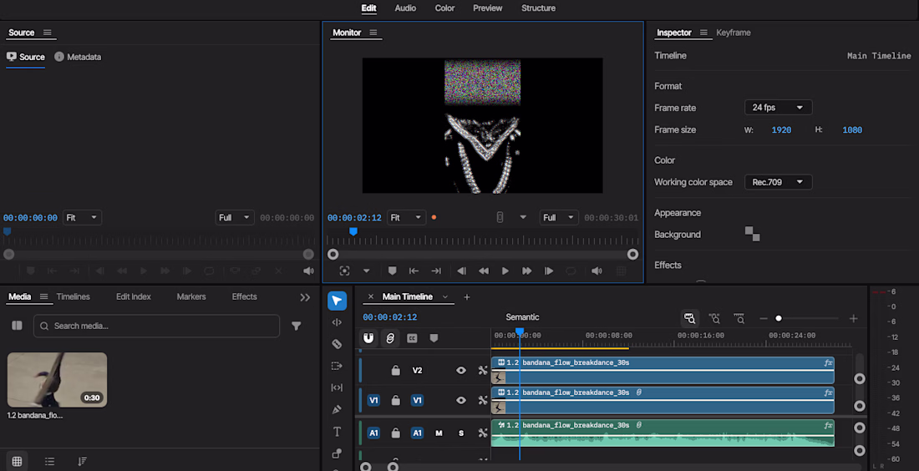Lock the V1 video track
Viewport: 919px width, 471px height.
click(x=396, y=401)
